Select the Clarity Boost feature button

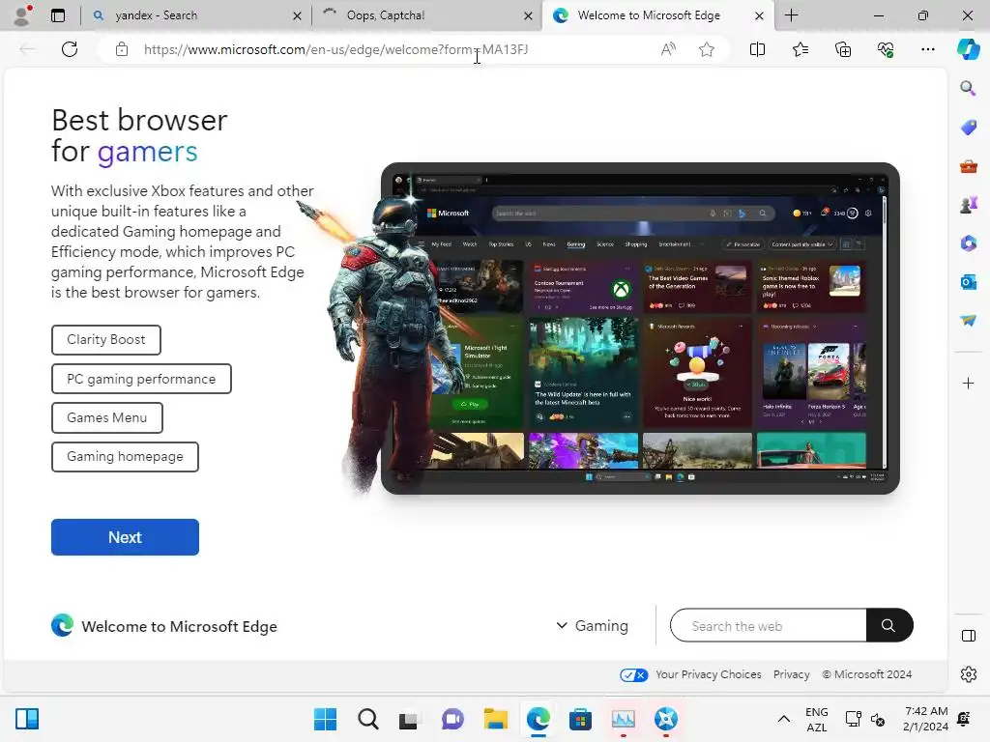(106, 339)
